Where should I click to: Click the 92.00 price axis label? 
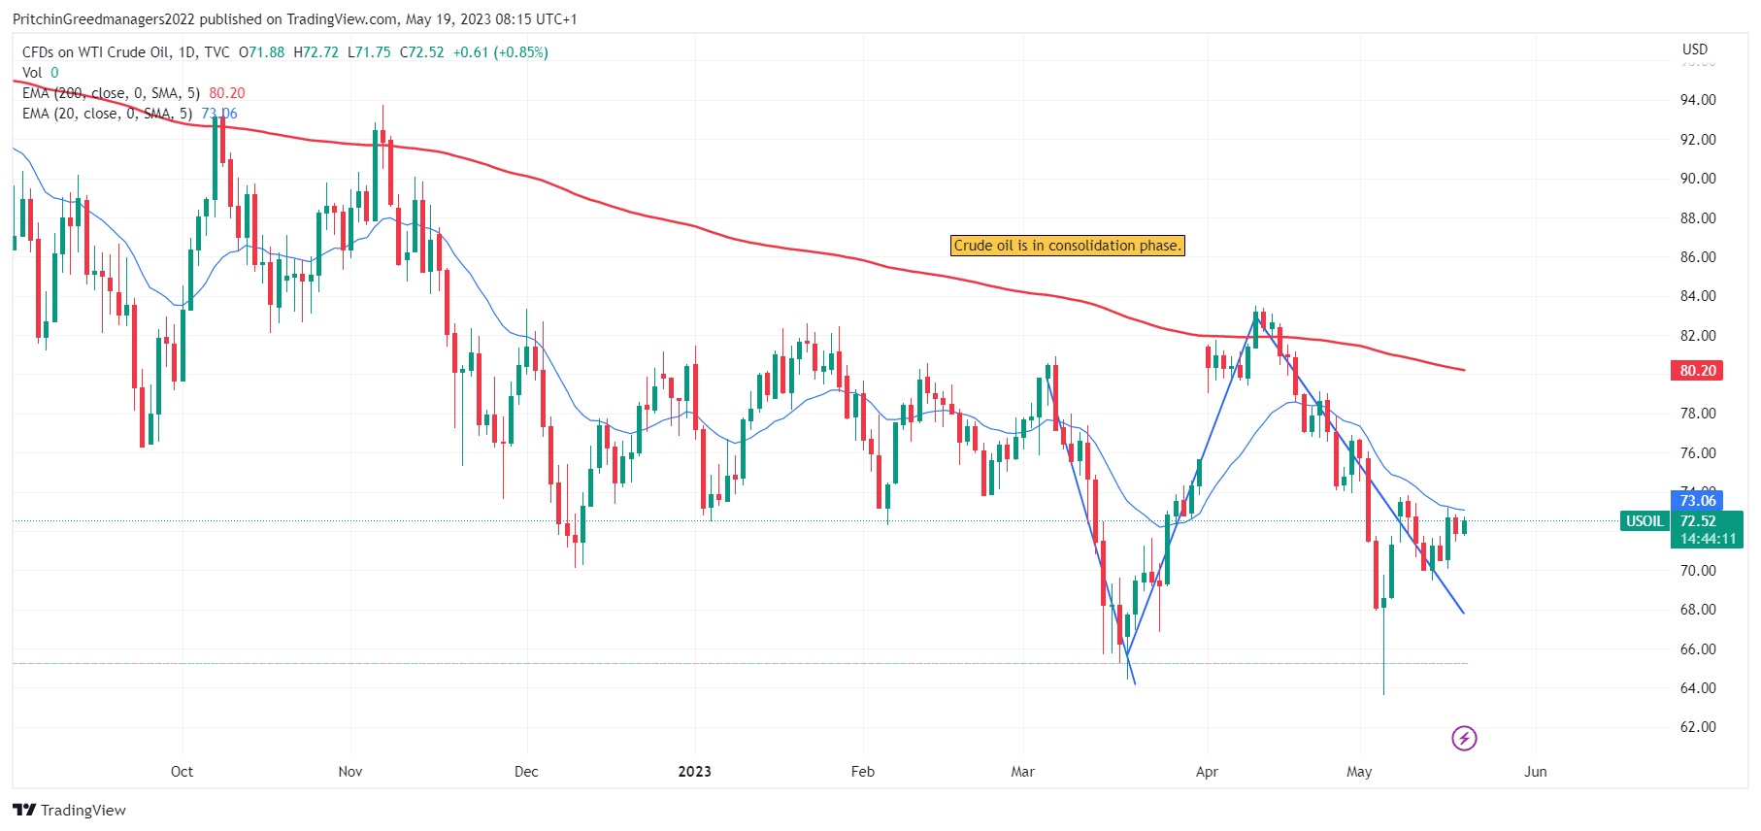click(x=1698, y=140)
